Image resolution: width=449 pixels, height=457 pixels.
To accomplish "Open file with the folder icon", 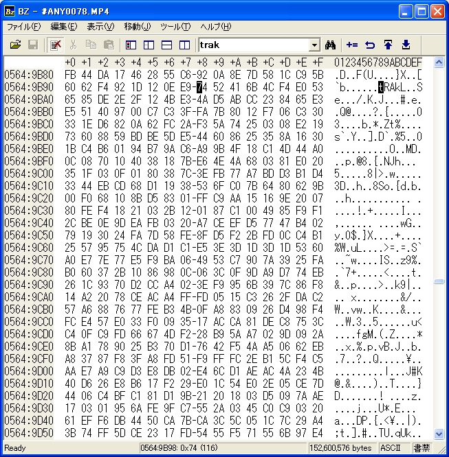I will (15, 45).
